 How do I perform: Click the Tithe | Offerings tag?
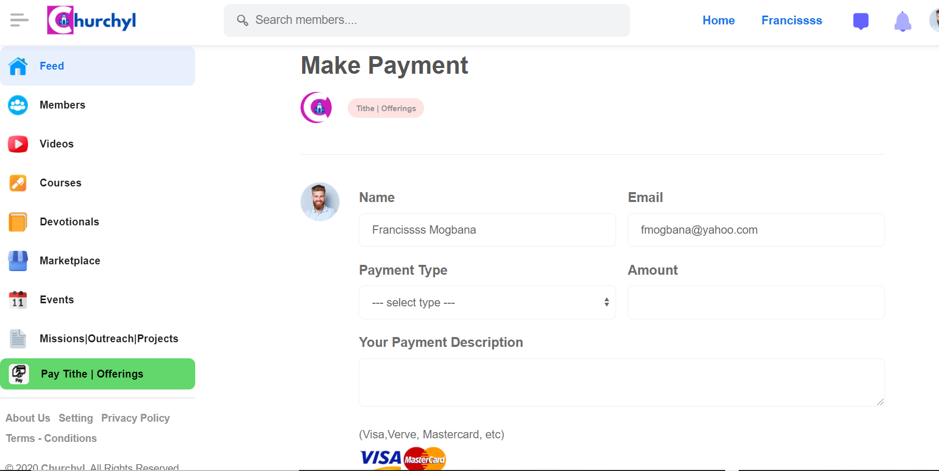coord(386,108)
